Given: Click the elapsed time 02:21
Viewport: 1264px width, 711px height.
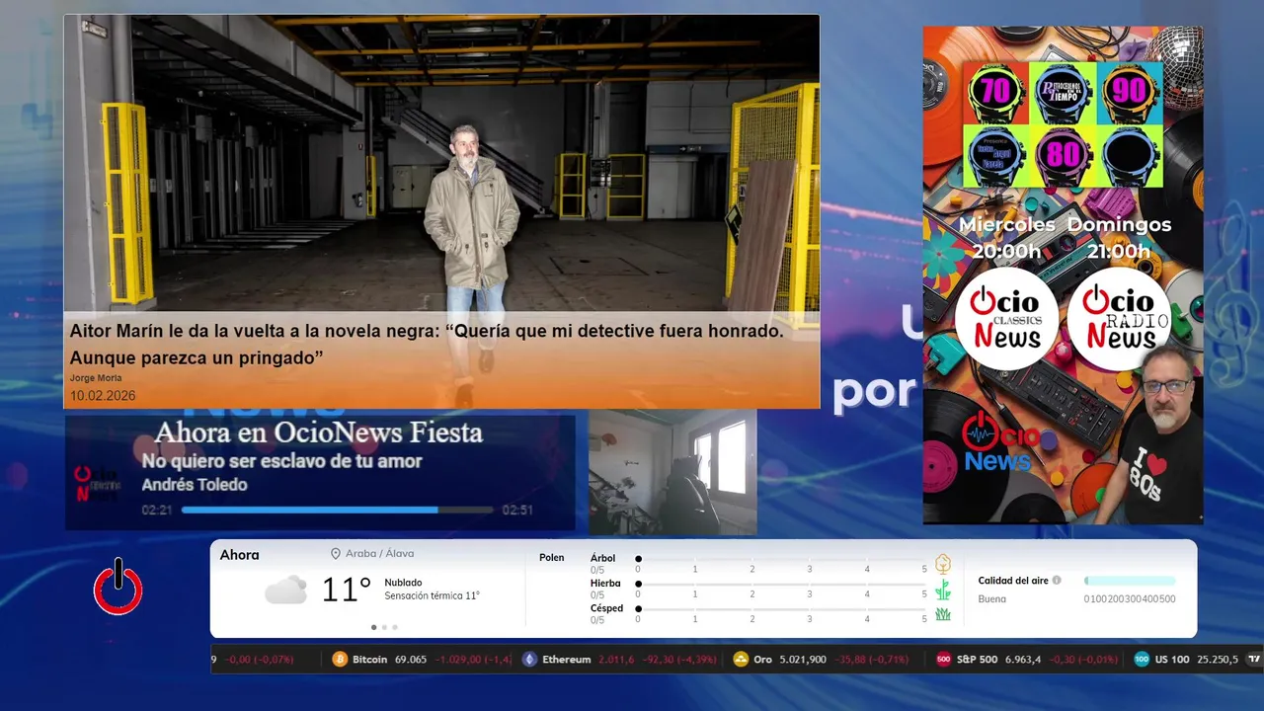Looking at the screenshot, I should pyautogui.click(x=157, y=511).
